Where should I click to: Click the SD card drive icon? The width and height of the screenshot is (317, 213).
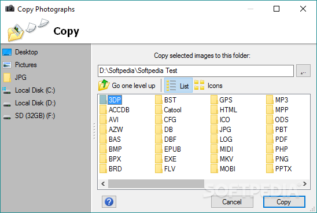7,117
